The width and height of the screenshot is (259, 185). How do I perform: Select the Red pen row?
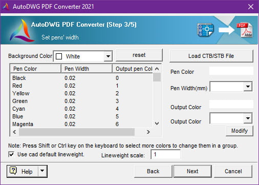click(x=81, y=86)
